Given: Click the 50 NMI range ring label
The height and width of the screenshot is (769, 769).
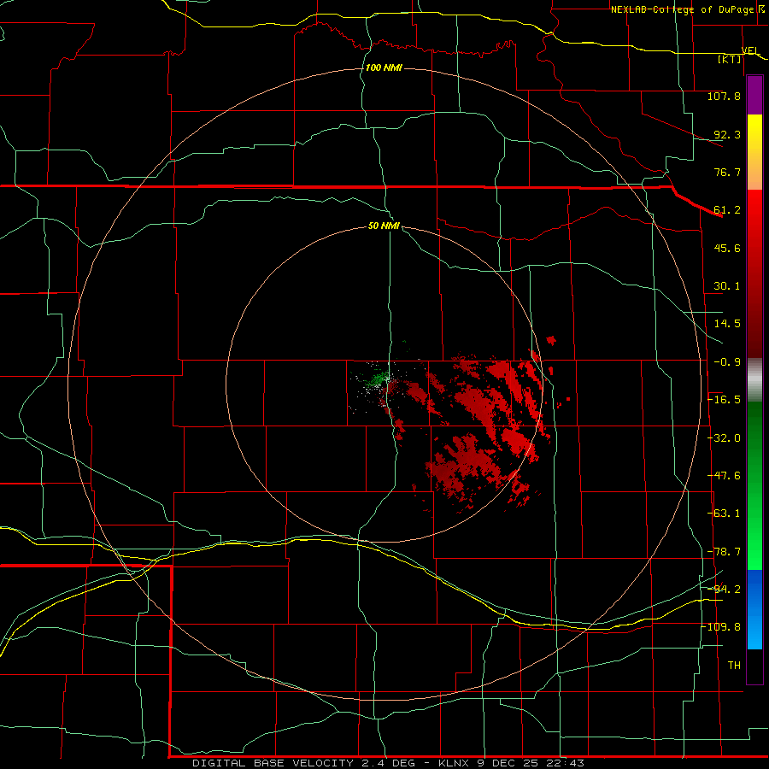Looking at the screenshot, I should pos(384,226).
